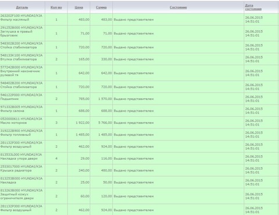Click the 483,00 value in Цена column

click(84, 20)
